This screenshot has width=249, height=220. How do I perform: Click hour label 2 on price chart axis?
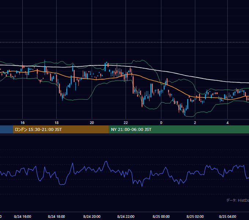point(195,122)
